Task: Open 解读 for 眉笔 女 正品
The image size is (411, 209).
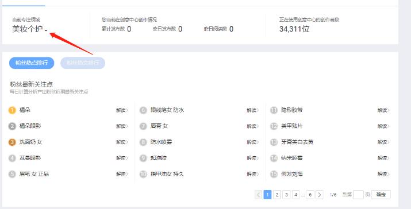Action: click(122, 174)
